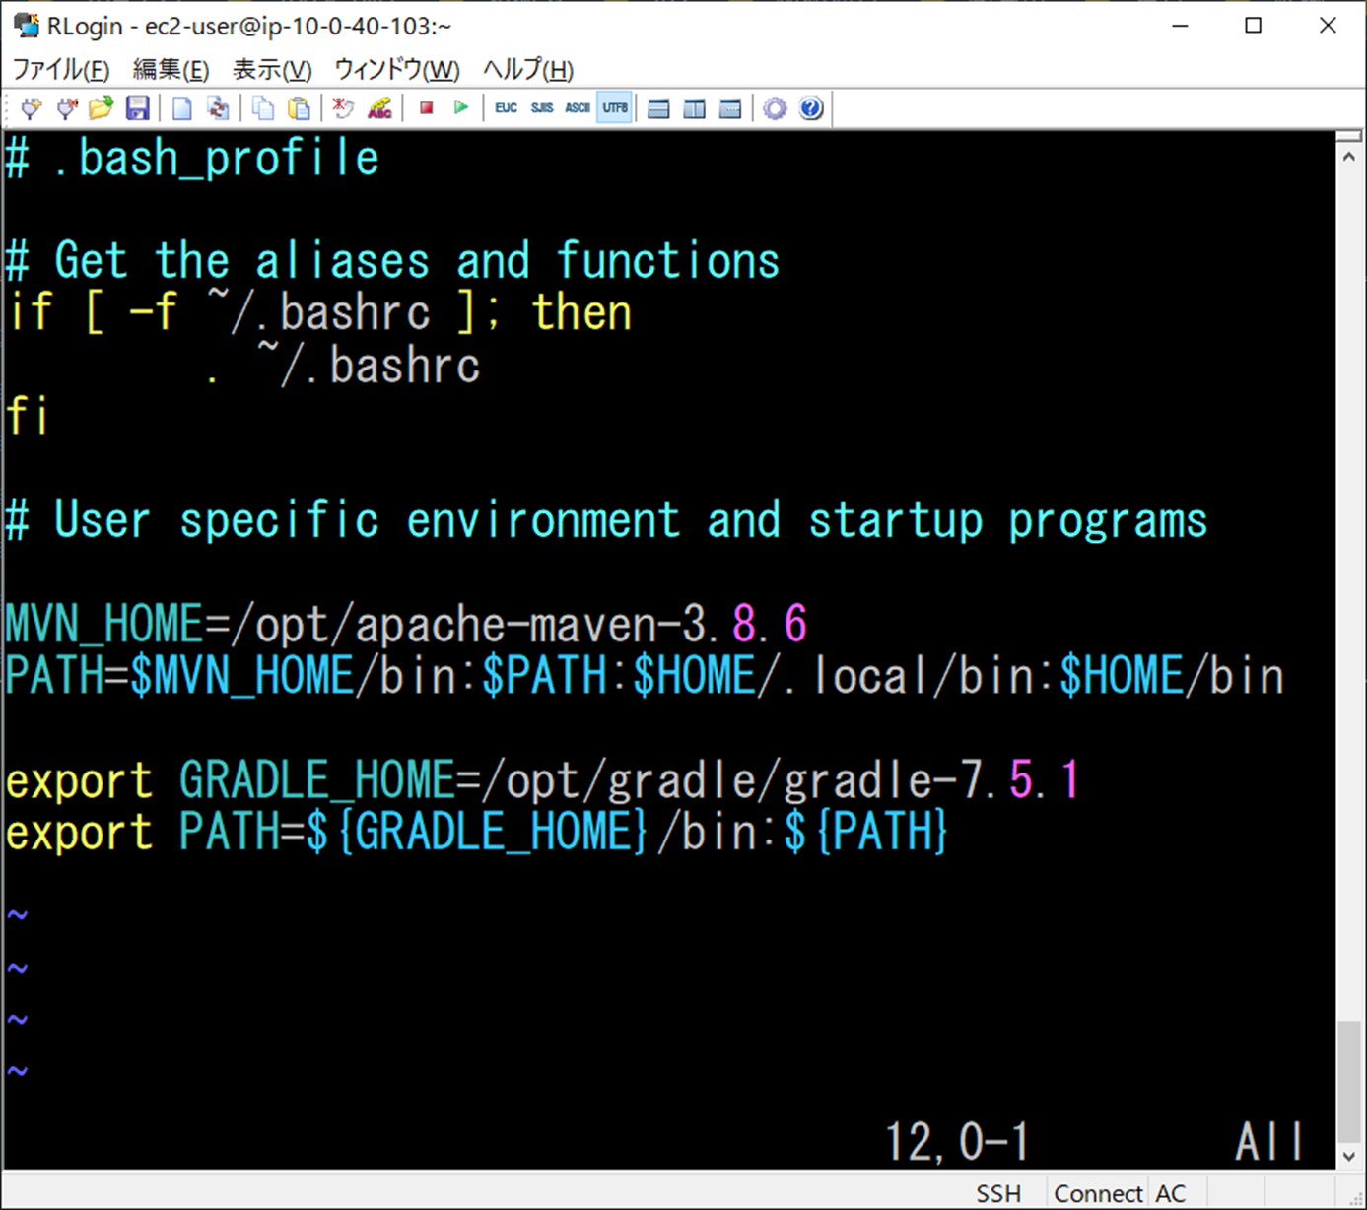
Task: Click 'export GRADLE_HOME' line
Action: click(543, 780)
